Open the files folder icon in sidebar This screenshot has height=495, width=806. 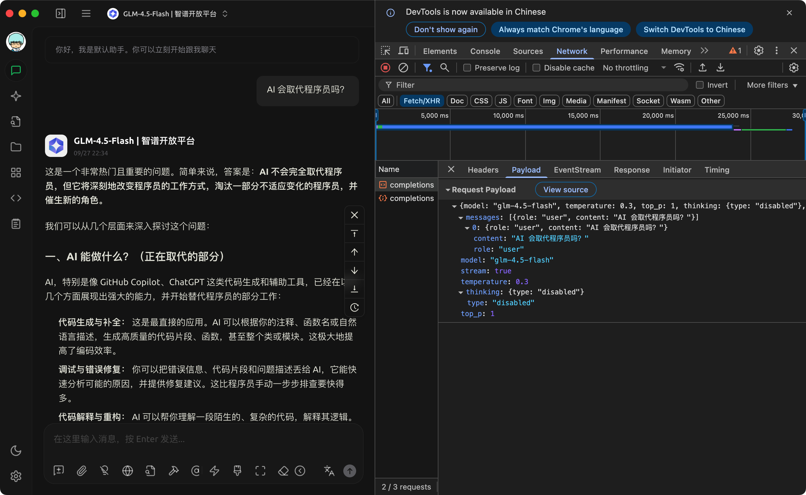tap(16, 147)
